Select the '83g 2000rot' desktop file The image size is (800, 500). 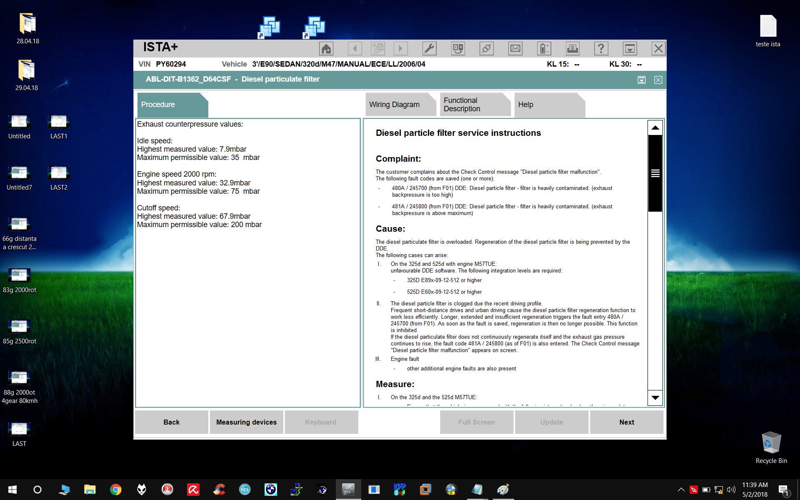point(19,281)
